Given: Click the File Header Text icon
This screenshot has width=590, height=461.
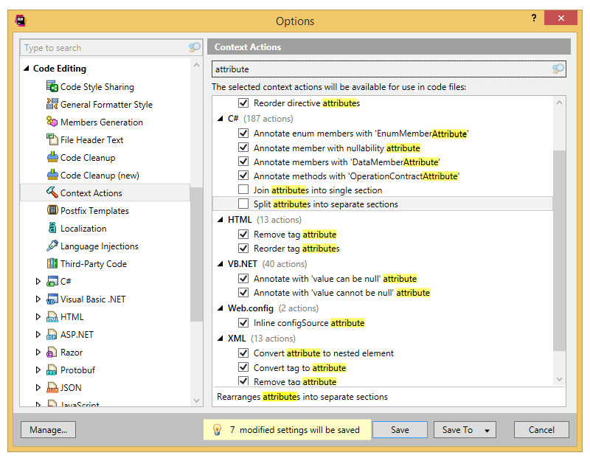Looking at the screenshot, I should [x=52, y=140].
